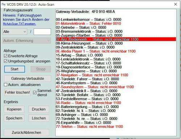Click the Stopp button
This screenshot has width=181, height=139.
click(41, 69)
